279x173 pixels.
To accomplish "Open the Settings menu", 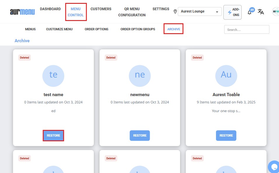I will point(161,9).
